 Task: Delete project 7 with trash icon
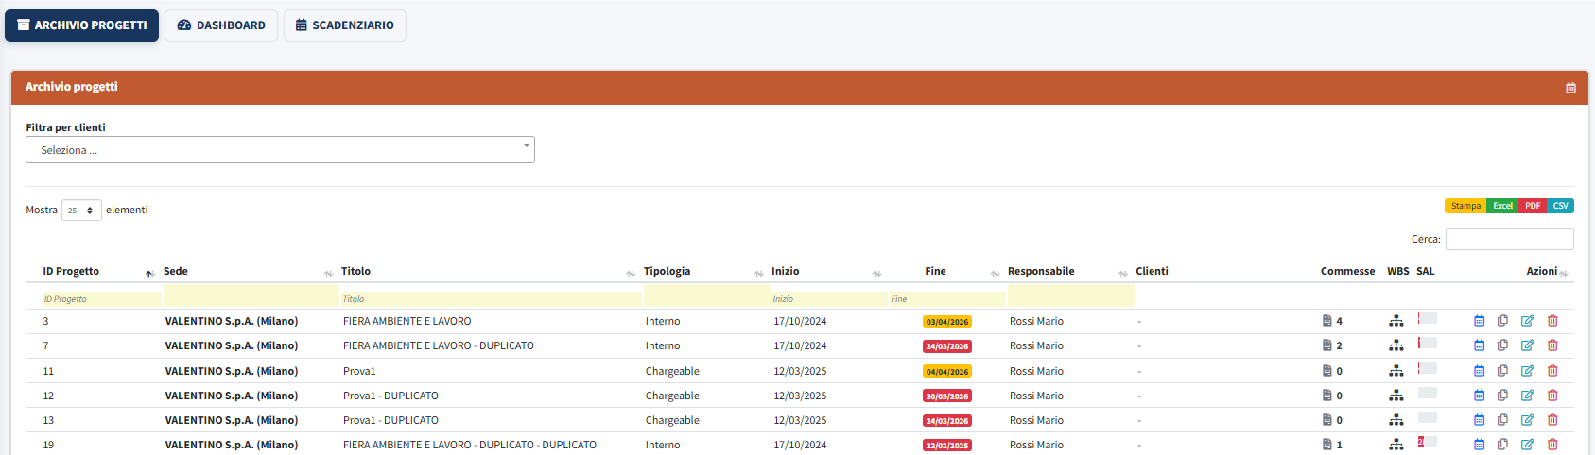coord(1552,345)
